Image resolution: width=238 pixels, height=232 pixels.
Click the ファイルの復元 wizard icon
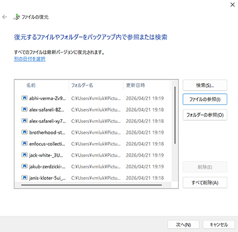(x=16, y=17)
